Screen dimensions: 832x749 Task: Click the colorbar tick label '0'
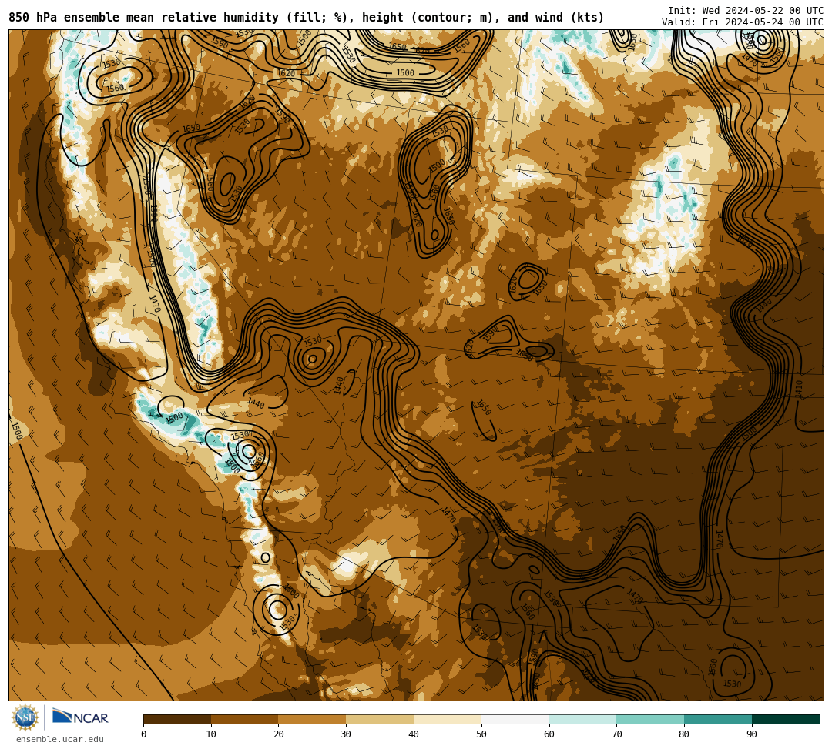click(144, 734)
